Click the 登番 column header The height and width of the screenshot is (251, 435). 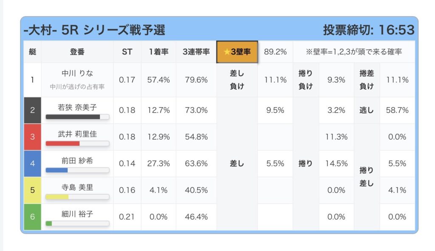point(77,52)
